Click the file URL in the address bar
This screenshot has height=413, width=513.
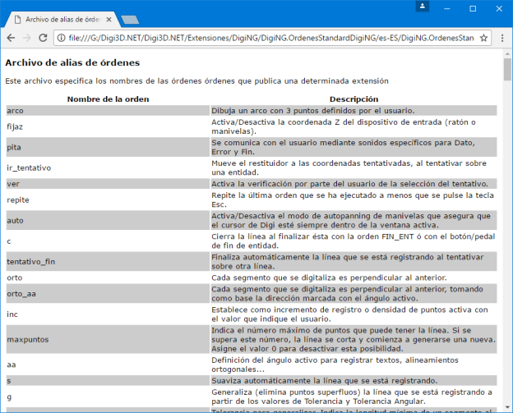point(271,38)
